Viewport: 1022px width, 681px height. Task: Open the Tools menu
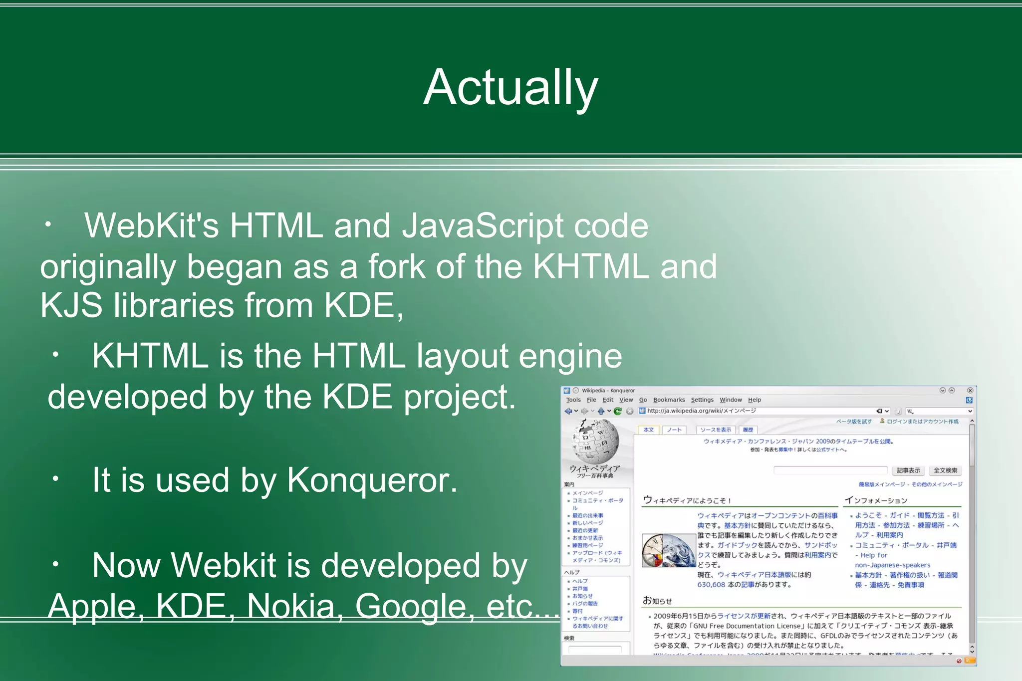pyautogui.click(x=573, y=400)
